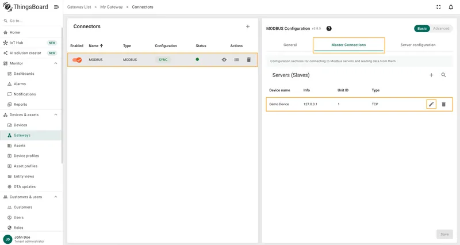The height and width of the screenshot is (245, 460).
Task: Collapse the sidebar menu icon
Action: pyautogui.click(x=56, y=7)
